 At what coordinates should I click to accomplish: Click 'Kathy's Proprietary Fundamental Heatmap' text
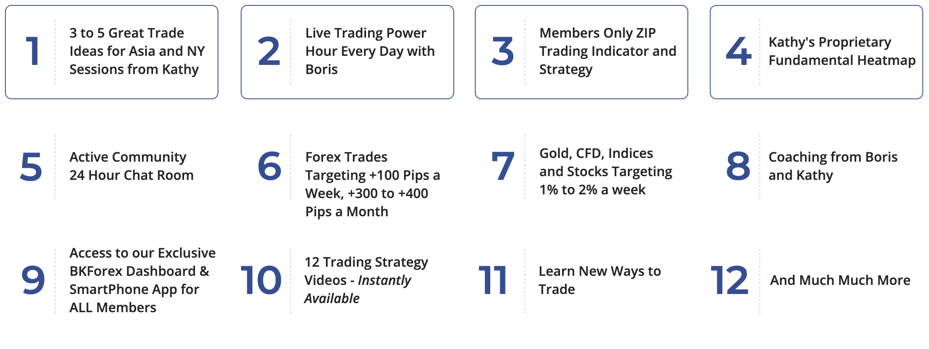tap(842, 51)
